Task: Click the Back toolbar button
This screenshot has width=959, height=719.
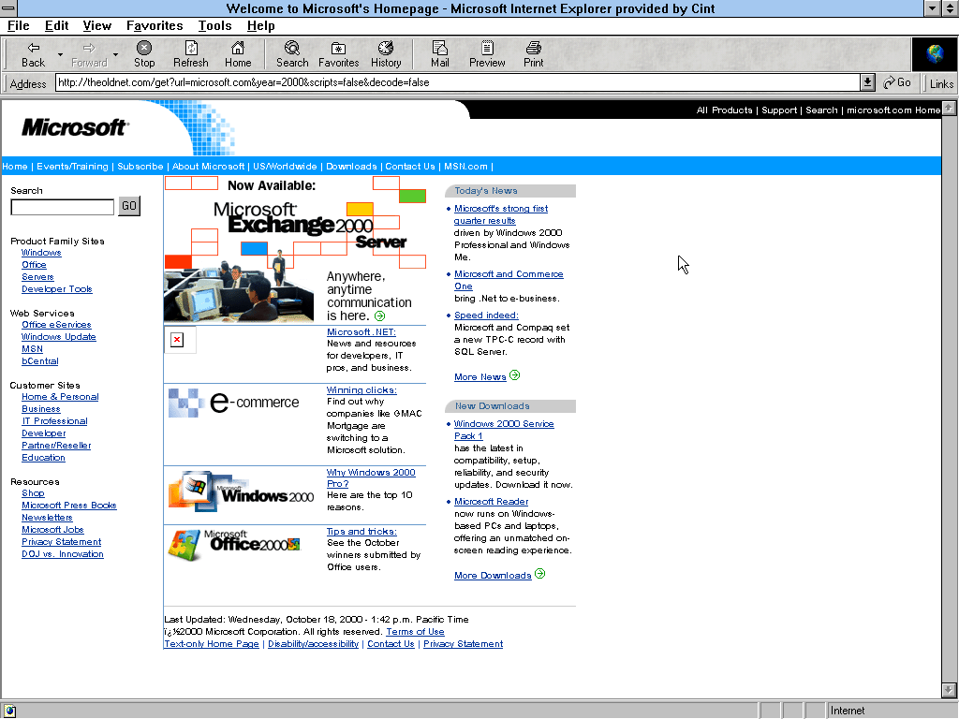Action: (33, 53)
